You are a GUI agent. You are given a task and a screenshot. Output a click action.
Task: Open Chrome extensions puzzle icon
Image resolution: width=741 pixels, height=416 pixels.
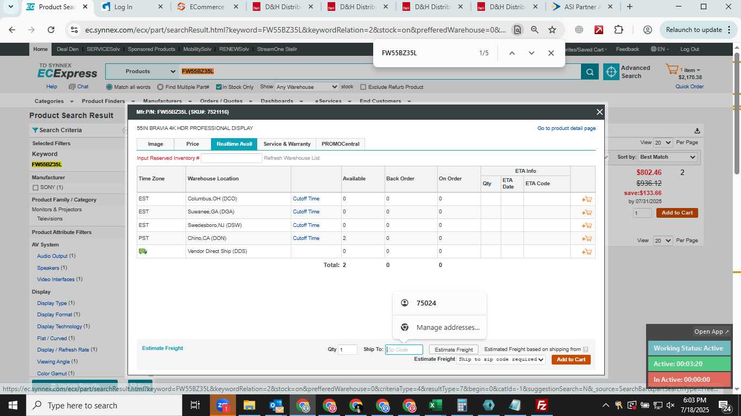pyautogui.click(x=618, y=30)
